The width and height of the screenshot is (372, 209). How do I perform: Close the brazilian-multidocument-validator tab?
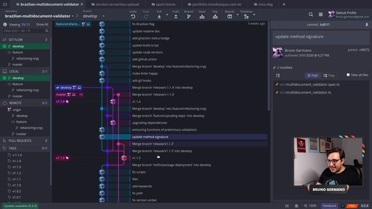pos(82,4)
